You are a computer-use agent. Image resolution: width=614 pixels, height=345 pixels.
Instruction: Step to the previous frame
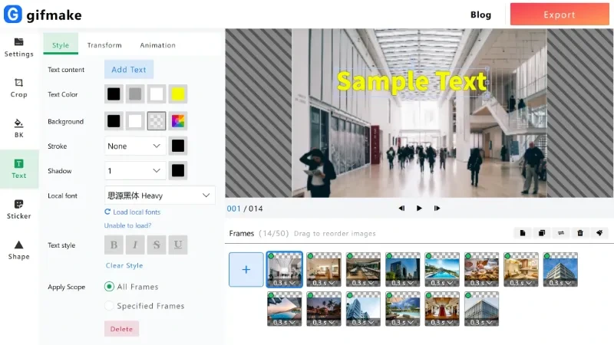[401, 208]
